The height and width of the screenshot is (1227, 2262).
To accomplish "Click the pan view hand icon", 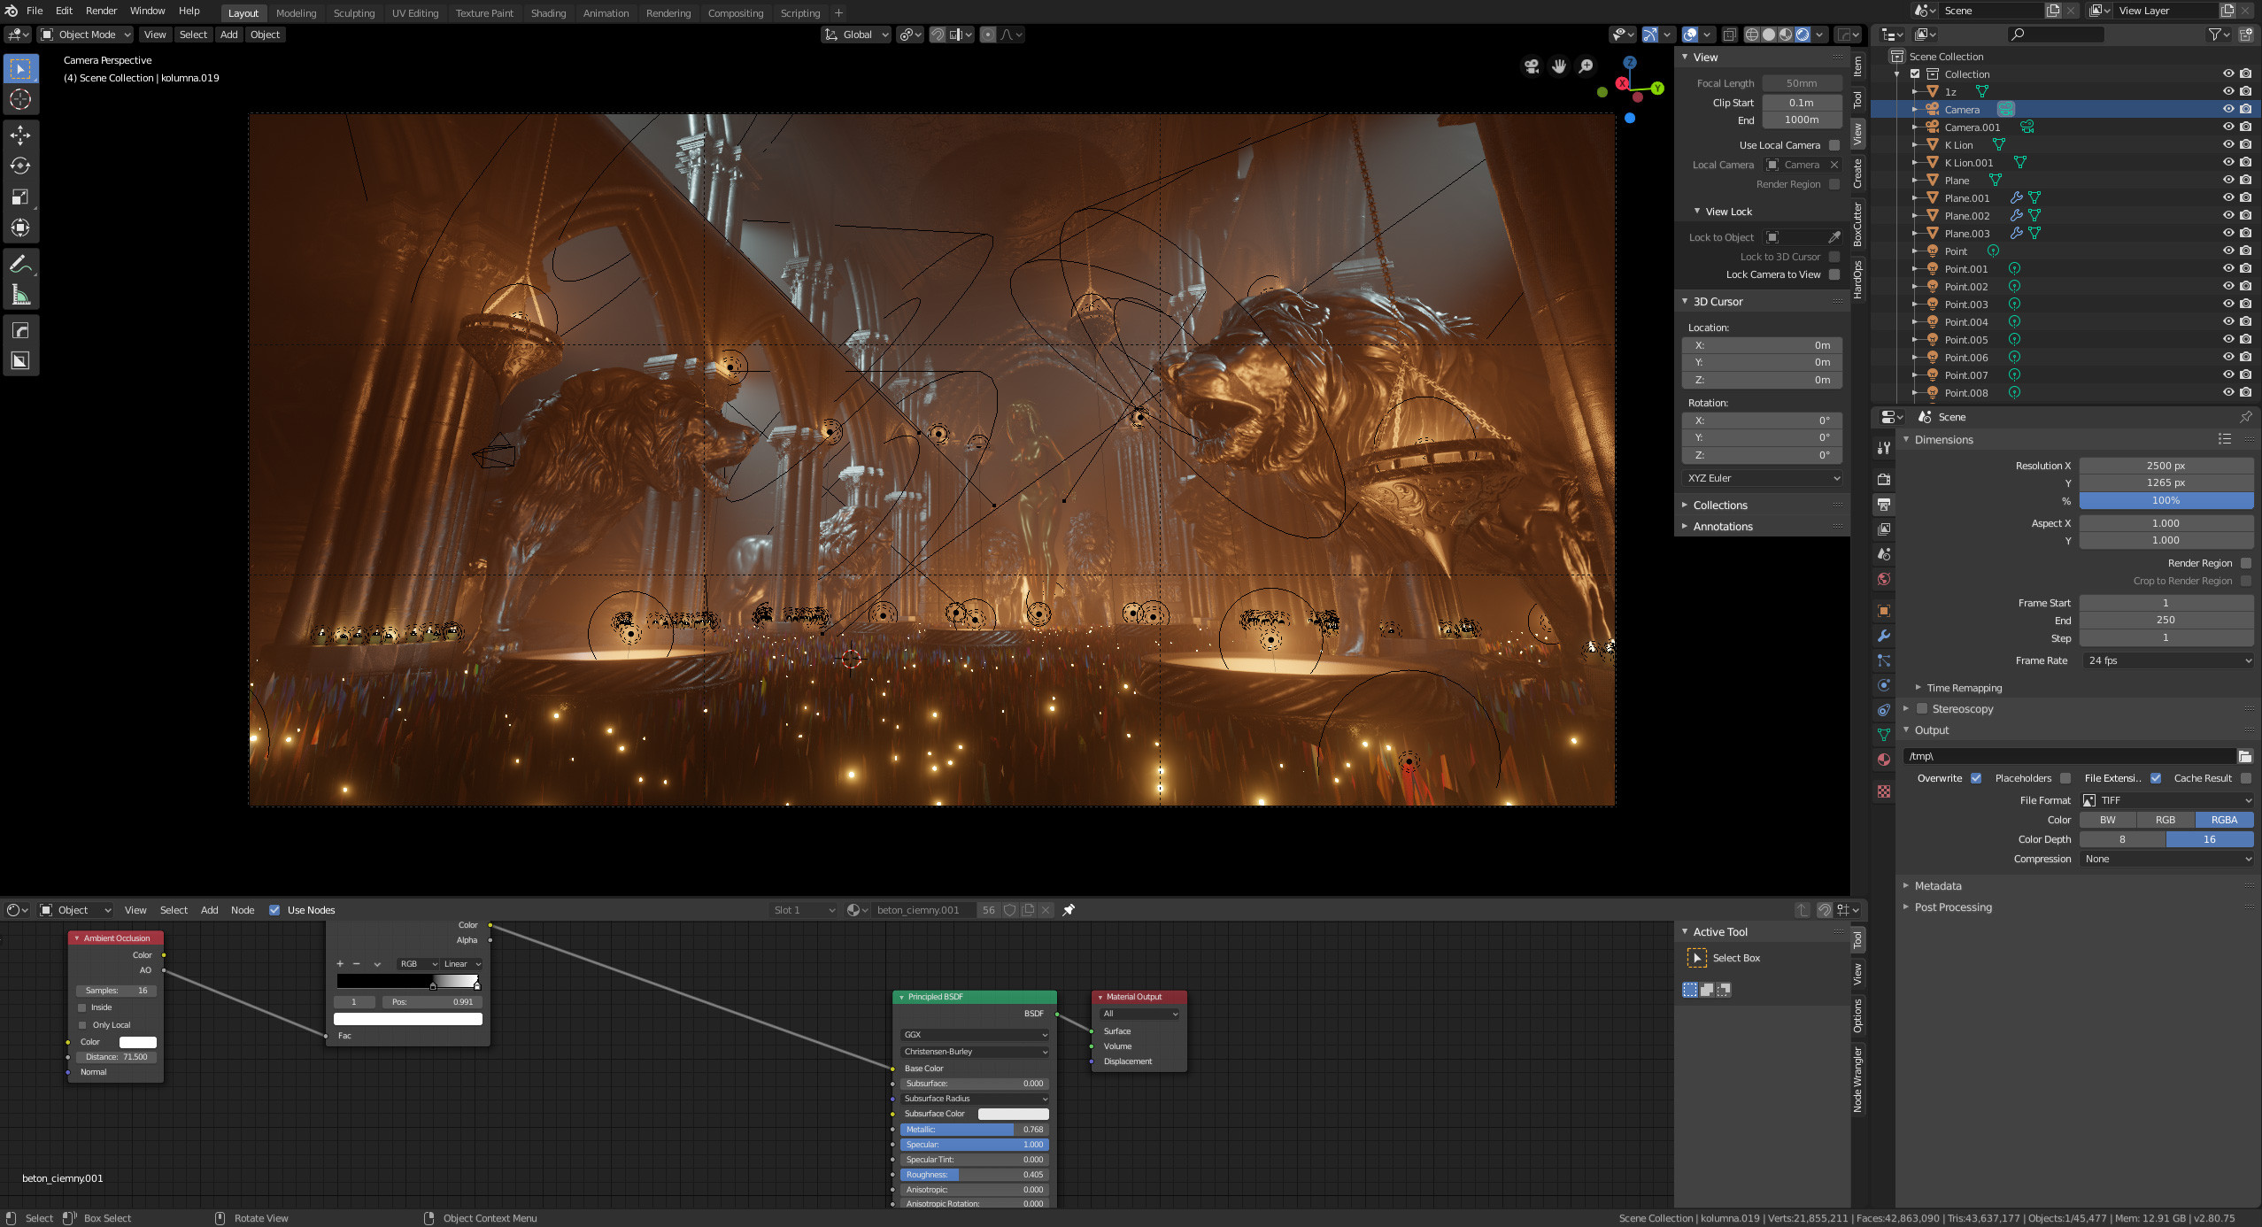I will click(x=1559, y=66).
